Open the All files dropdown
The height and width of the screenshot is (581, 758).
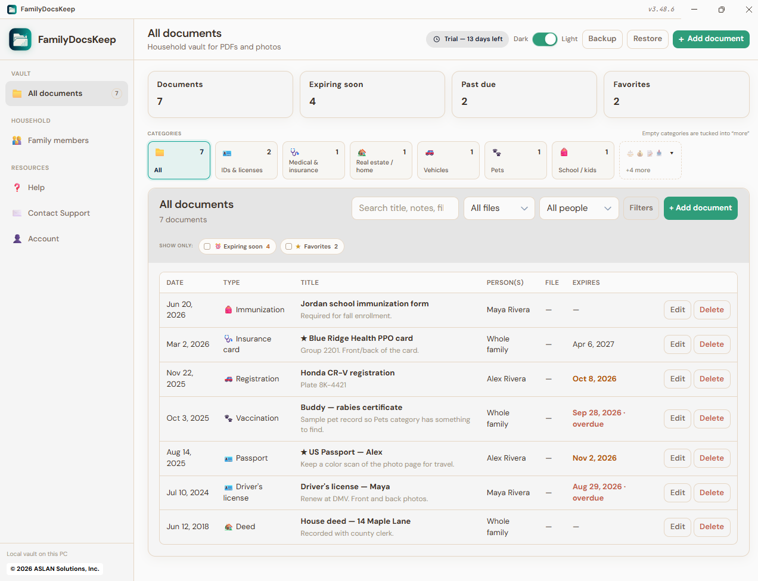click(499, 208)
